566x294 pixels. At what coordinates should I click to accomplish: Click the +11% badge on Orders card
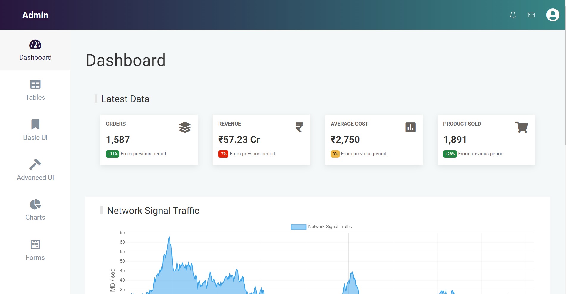tap(112, 154)
